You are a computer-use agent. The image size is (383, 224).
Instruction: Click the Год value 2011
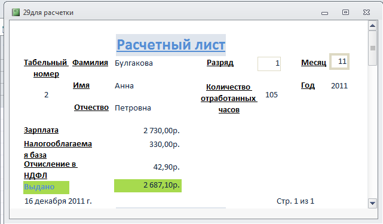click(x=339, y=86)
